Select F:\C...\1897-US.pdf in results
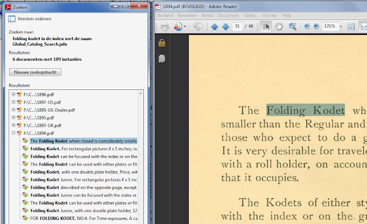This screenshot has width=367, height=224. tap(42, 102)
